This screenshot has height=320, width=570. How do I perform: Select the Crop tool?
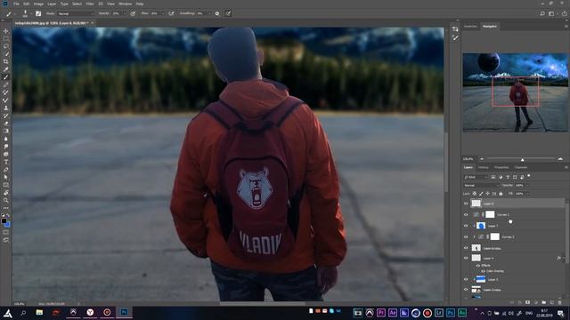pyautogui.click(x=6, y=61)
